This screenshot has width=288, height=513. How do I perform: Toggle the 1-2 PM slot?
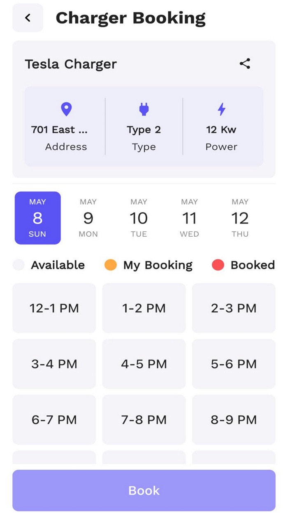tap(144, 308)
